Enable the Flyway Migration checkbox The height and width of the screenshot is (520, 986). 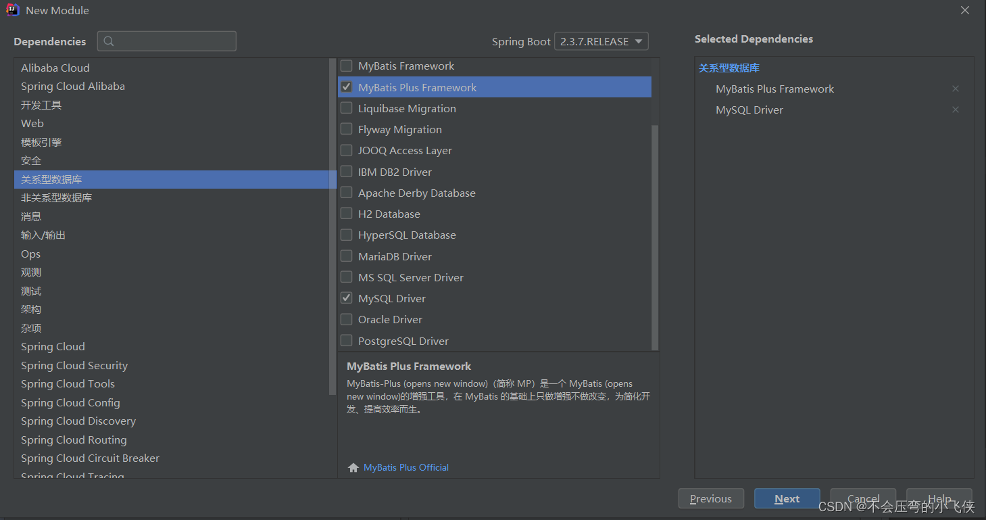click(347, 129)
